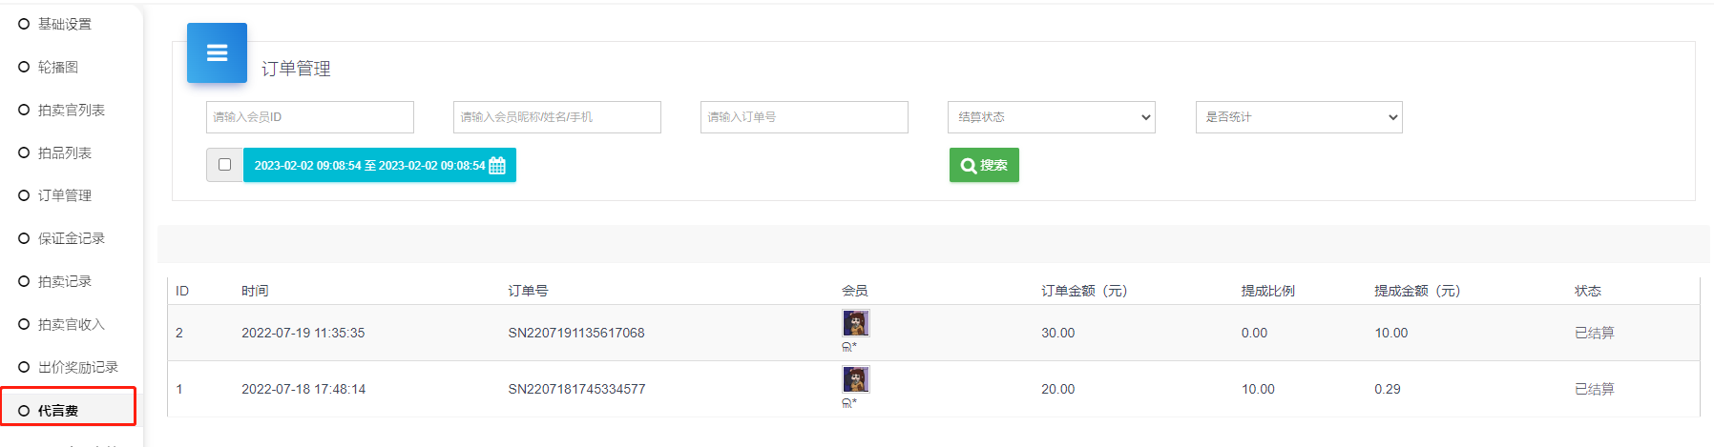Click the member nickname/name/phone input

[556, 117]
